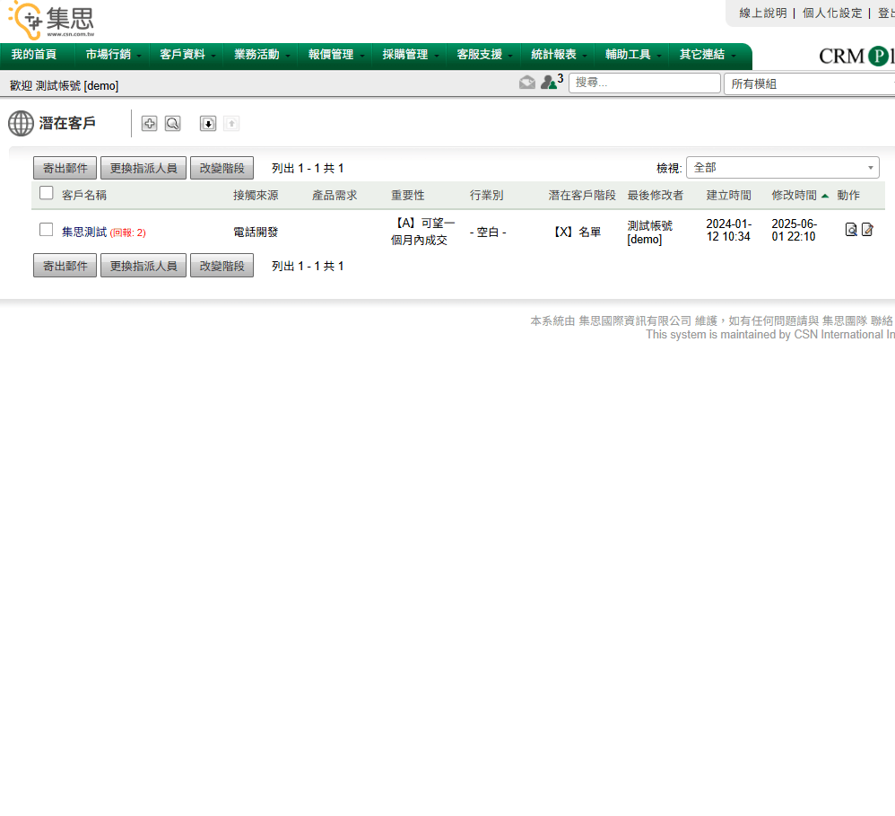Click the bottom 改變階段 button
895x816 pixels.
(x=222, y=266)
